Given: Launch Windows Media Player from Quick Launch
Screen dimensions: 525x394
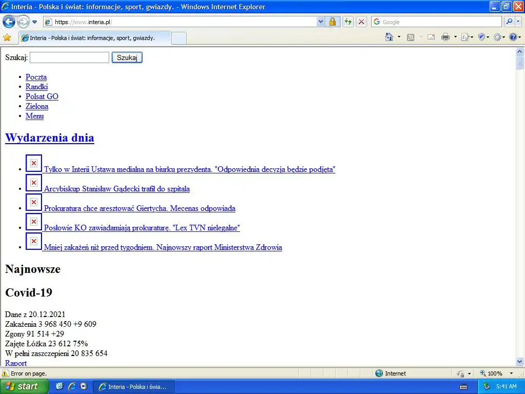Looking at the screenshot, I should pyautogui.click(x=84, y=386).
